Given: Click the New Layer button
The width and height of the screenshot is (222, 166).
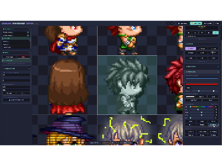Looking at the screenshot, I should pyautogui.click(x=9, y=57).
